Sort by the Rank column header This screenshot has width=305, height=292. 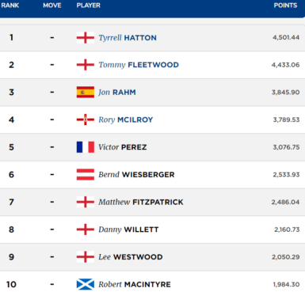click(10, 6)
